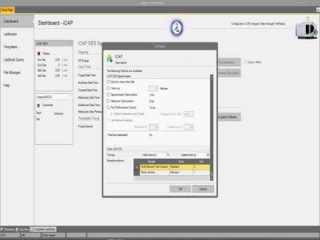Open File Manager in the sidebar
This screenshot has height=240, width=320.
tap(12, 72)
